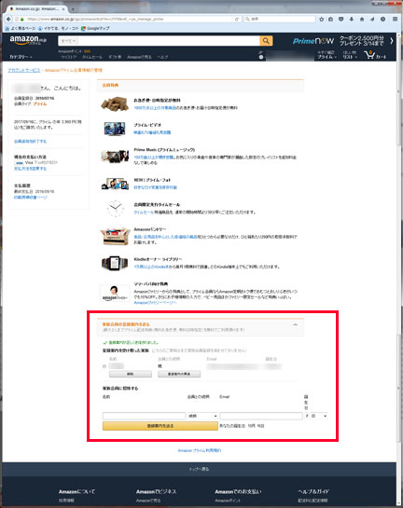This screenshot has width=403, height=508.
Task: Open the Help nav item
Action: [x=162, y=57]
